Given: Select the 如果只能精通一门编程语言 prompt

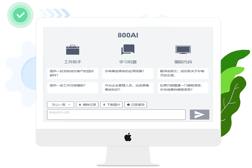Looking at the screenshot, I should tap(183, 88).
